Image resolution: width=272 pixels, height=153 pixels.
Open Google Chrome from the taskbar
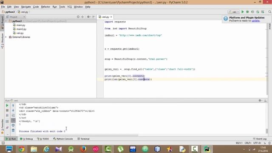(22, 149)
